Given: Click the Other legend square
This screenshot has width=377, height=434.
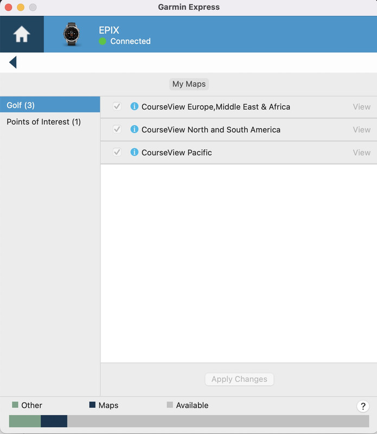Looking at the screenshot, I should [15, 405].
